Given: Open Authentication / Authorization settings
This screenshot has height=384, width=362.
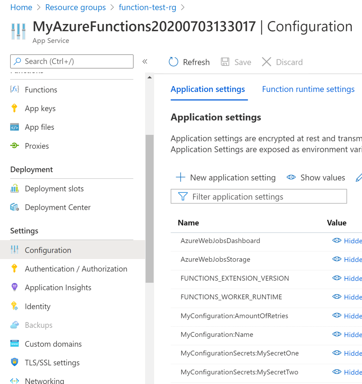Looking at the screenshot, I should click(76, 269).
